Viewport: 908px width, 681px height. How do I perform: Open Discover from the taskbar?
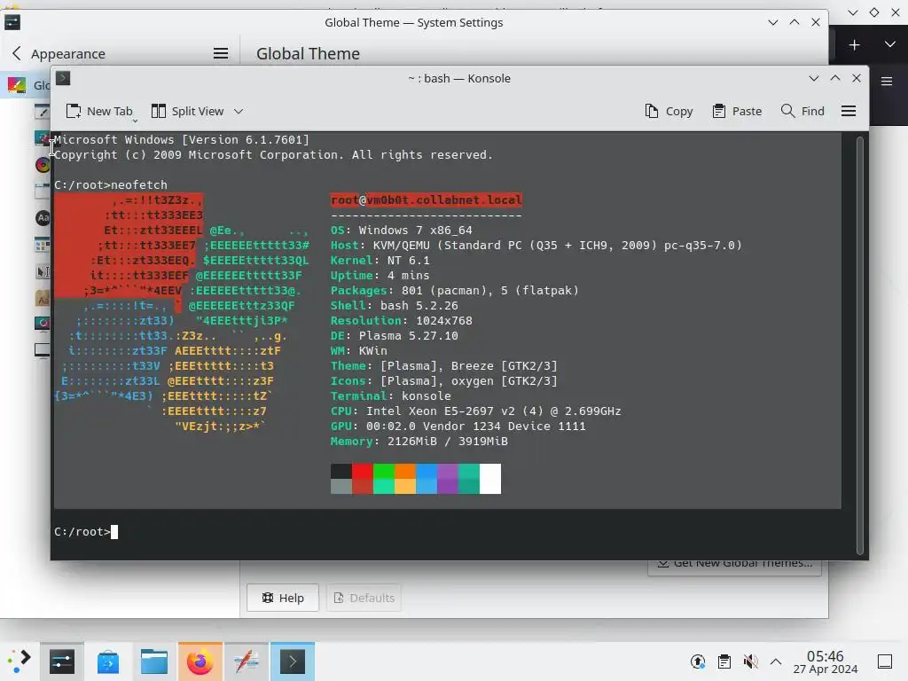[107, 661]
